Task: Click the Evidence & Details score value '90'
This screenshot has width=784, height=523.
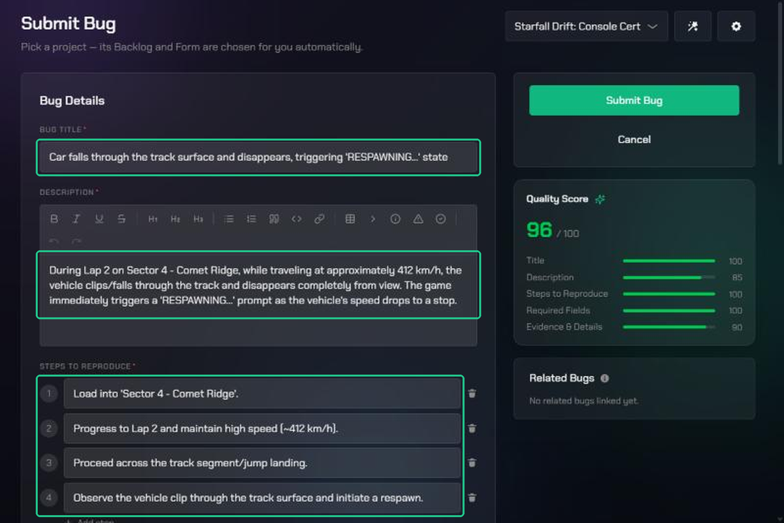Action: coord(736,327)
